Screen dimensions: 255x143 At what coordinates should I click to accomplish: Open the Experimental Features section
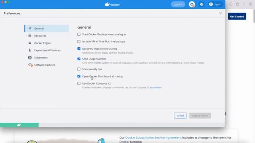47,50
